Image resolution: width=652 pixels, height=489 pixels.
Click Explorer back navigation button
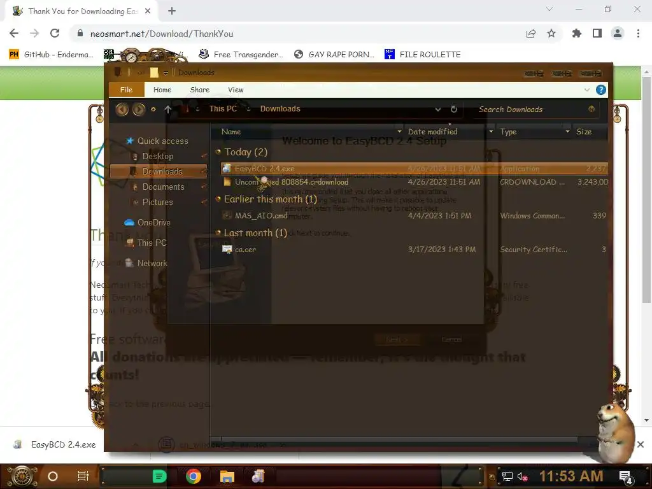tap(122, 110)
